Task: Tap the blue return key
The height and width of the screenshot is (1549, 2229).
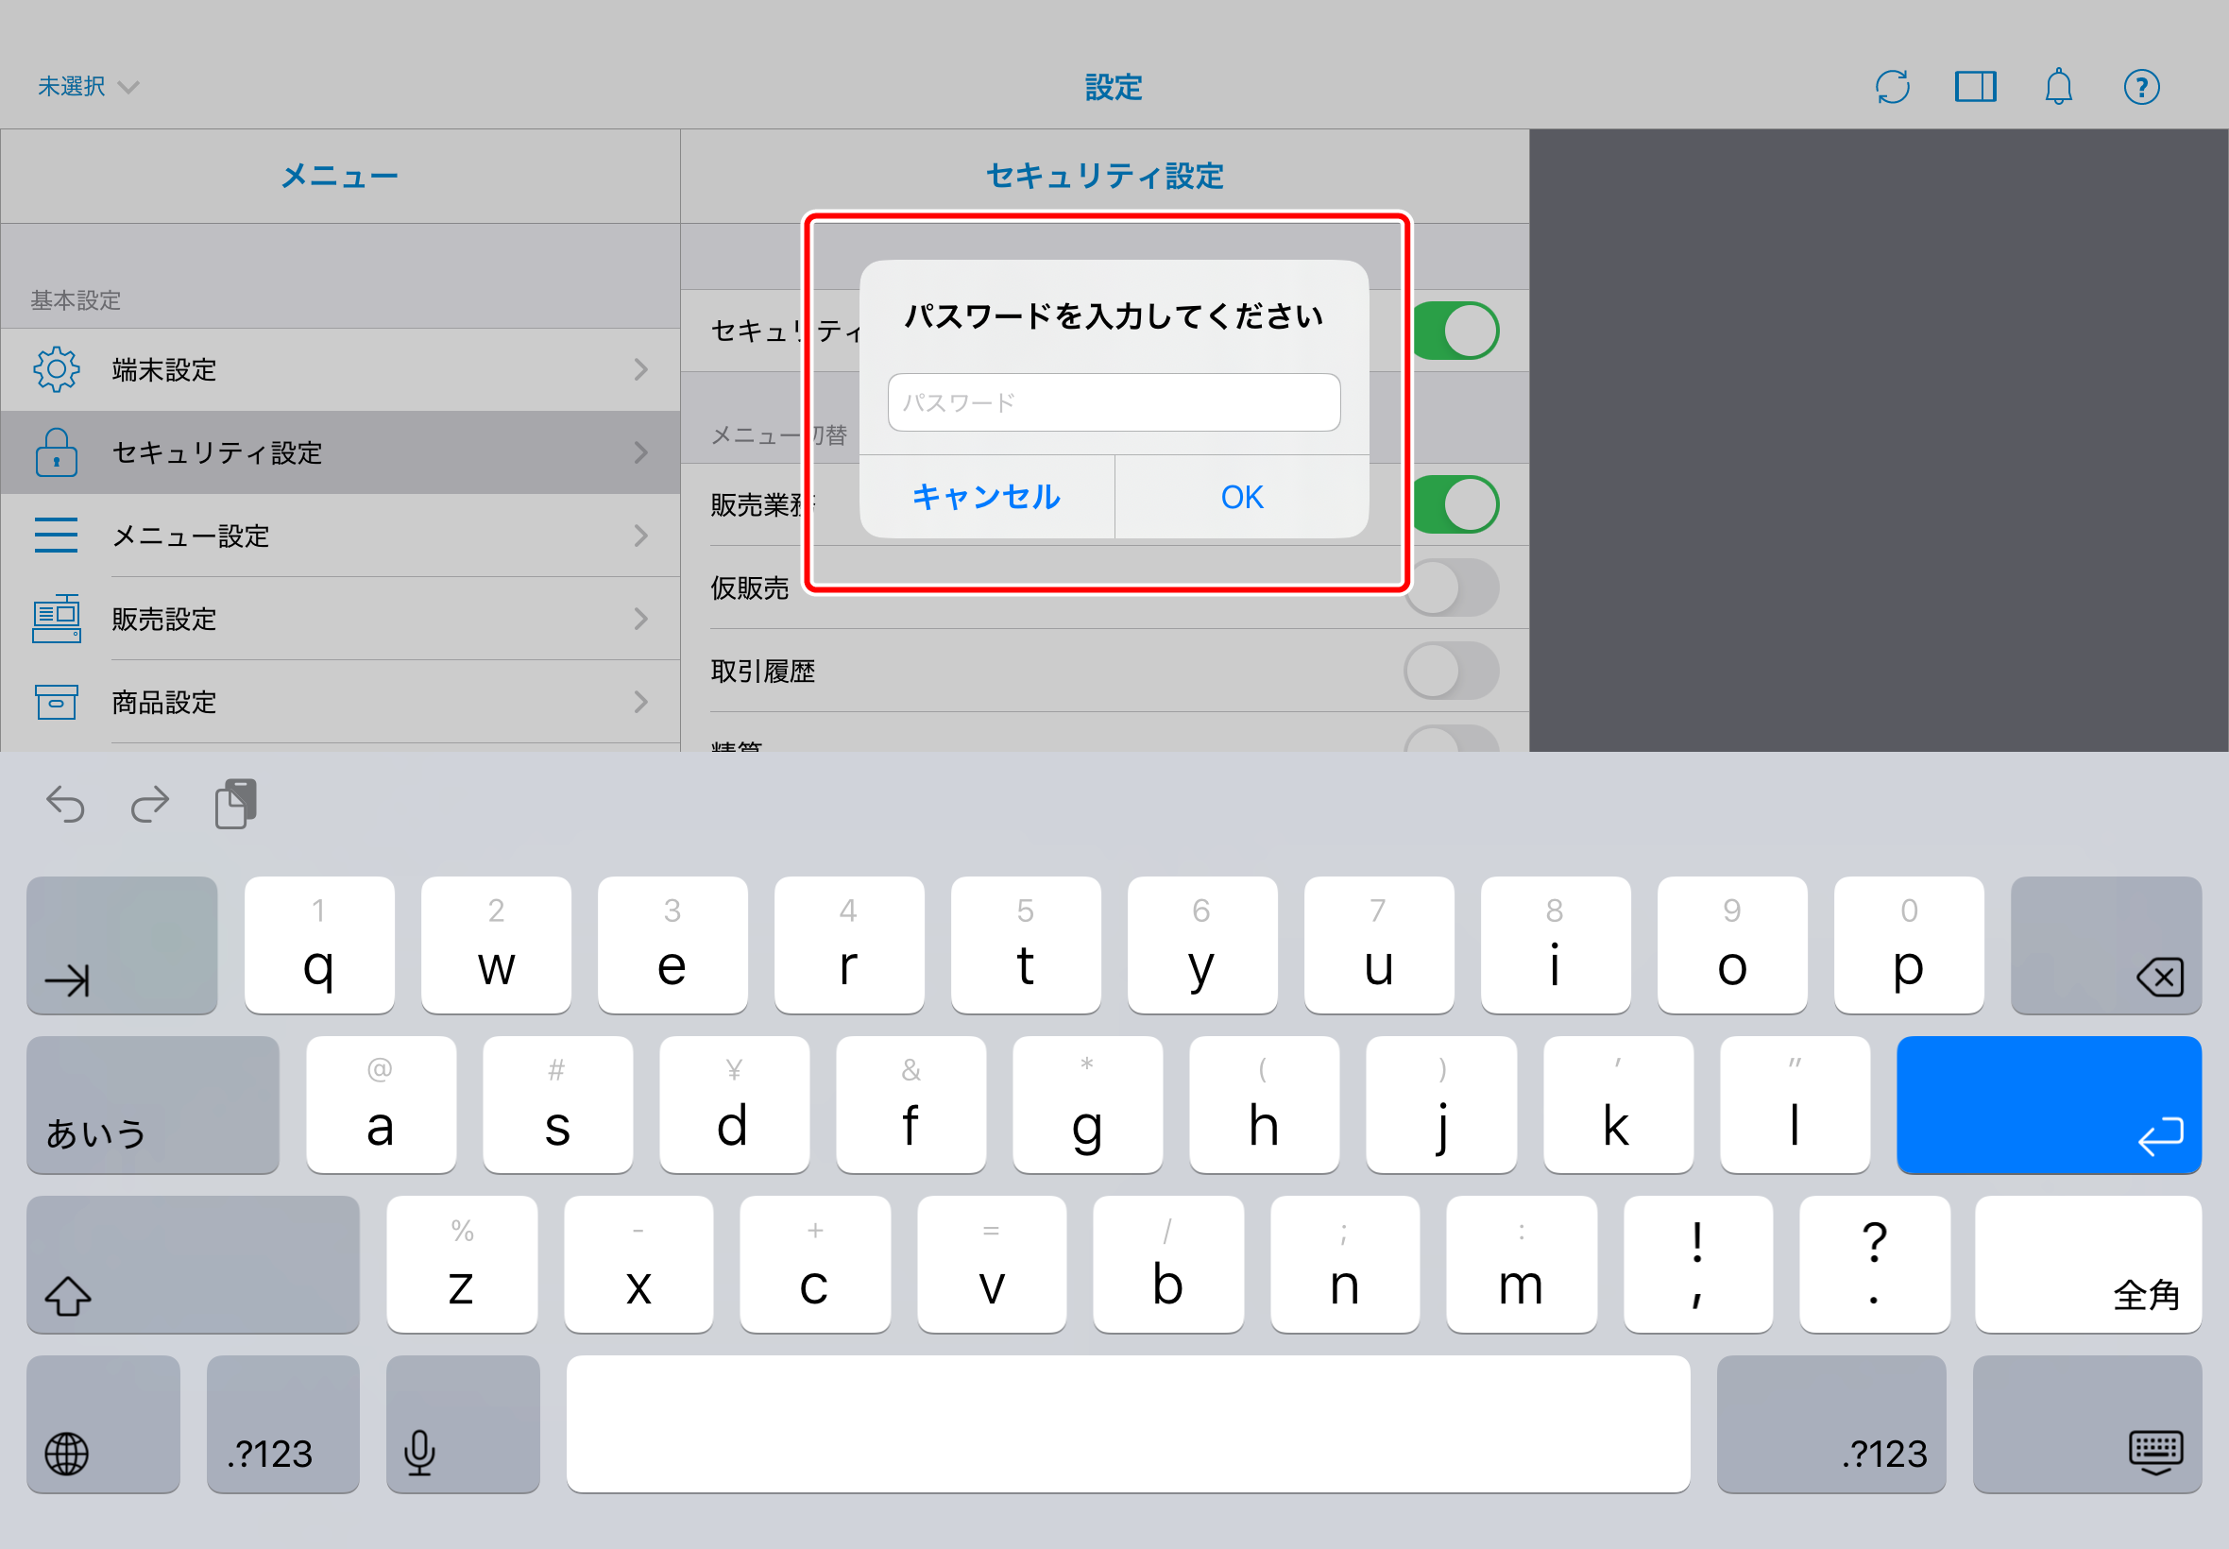Action: pos(2049,1104)
